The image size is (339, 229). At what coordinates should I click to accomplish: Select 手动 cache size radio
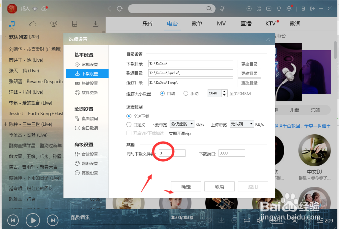tap(186, 93)
